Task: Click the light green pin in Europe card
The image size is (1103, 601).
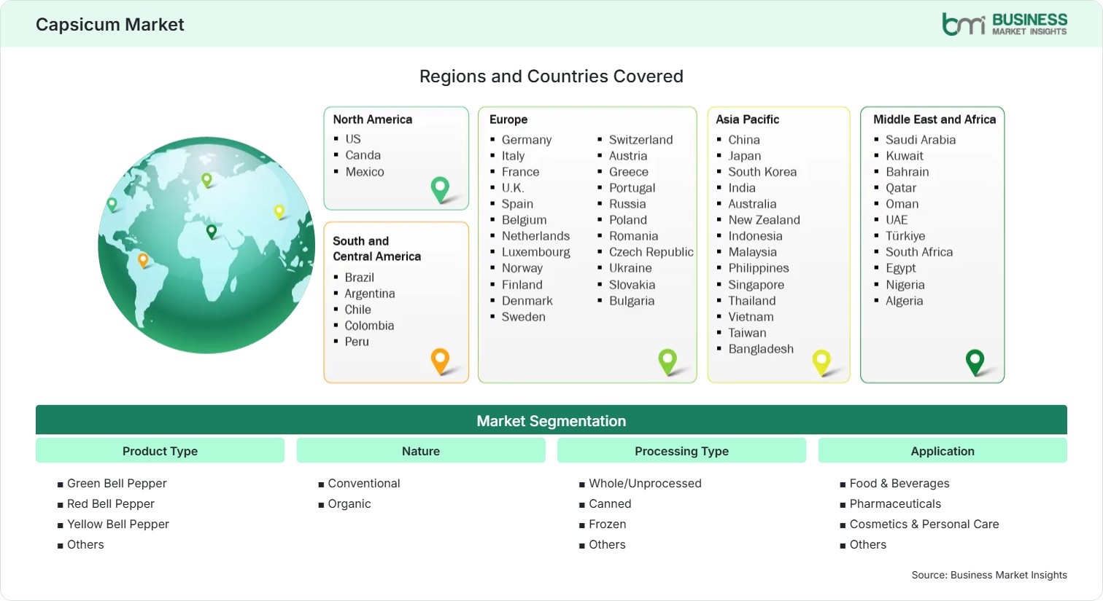Action: click(667, 362)
